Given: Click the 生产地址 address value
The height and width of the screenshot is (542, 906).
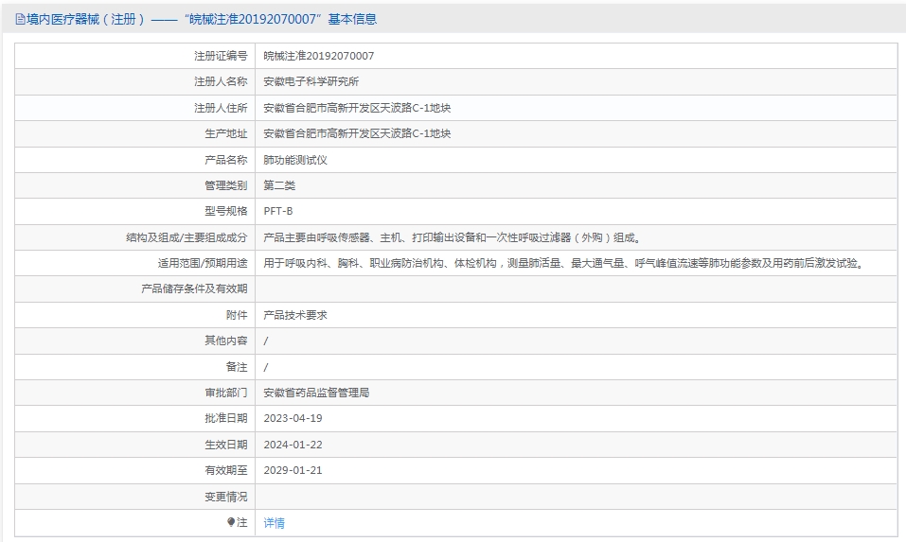Looking at the screenshot, I should pos(357,134).
